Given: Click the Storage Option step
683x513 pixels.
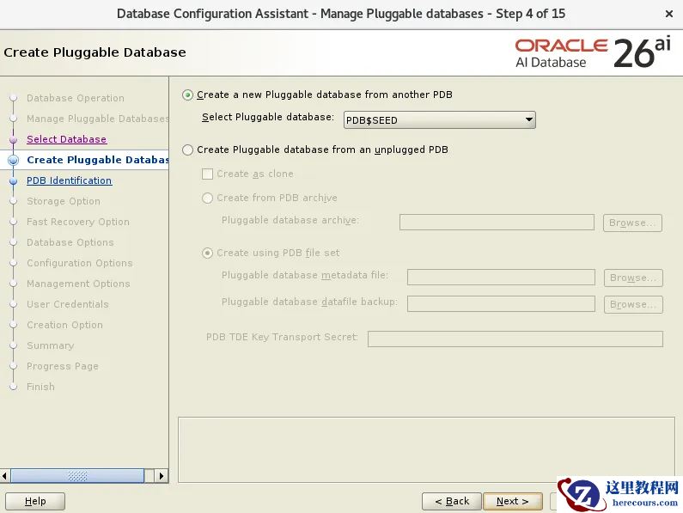Looking at the screenshot, I should [64, 201].
